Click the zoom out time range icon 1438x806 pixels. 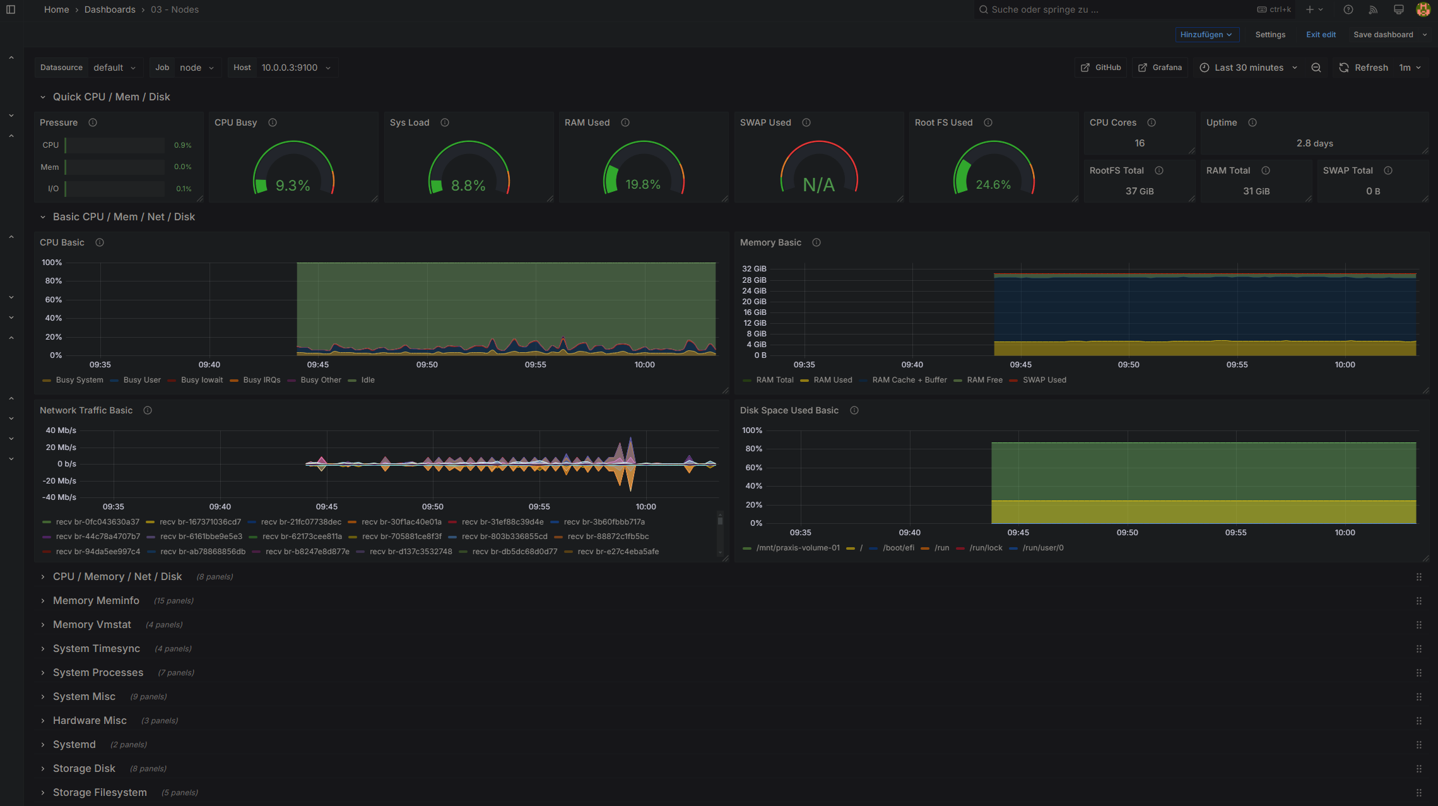[x=1316, y=68]
